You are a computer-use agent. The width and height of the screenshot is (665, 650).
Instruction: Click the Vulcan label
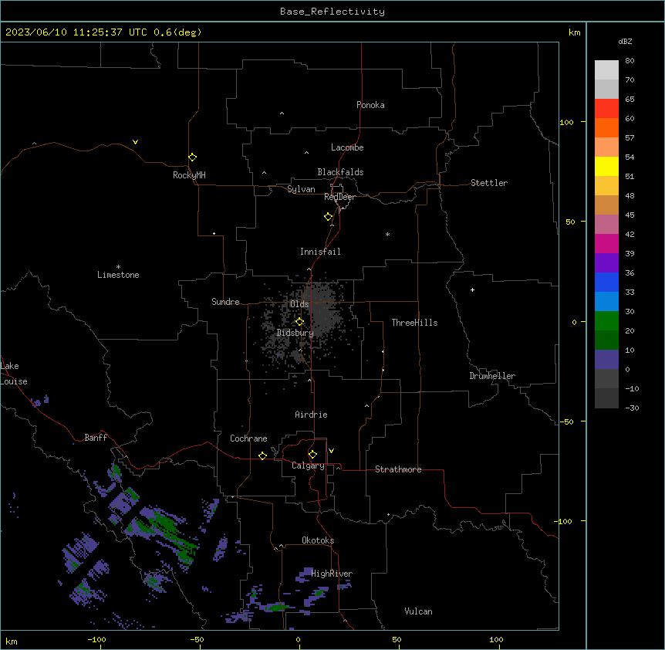click(x=419, y=611)
